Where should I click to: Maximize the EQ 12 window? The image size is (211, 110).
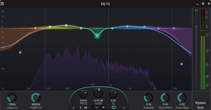point(203,4)
